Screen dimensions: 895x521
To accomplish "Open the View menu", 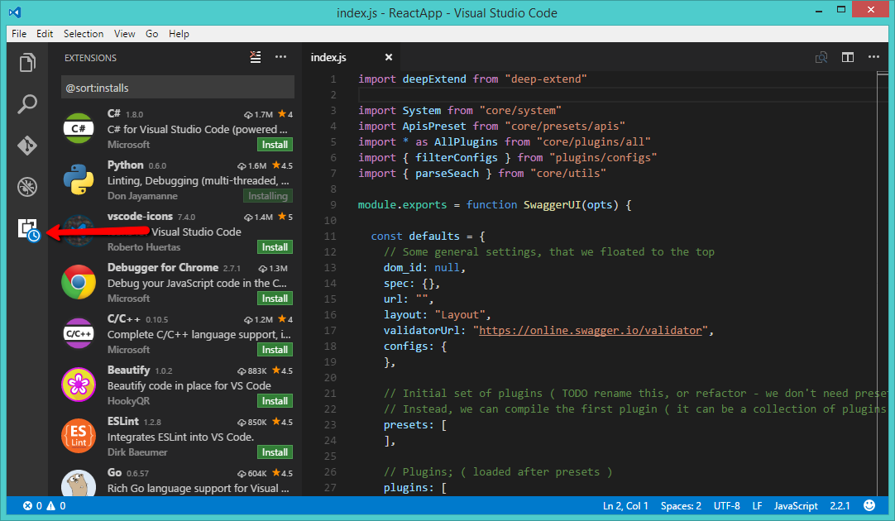I will pyautogui.click(x=124, y=34).
